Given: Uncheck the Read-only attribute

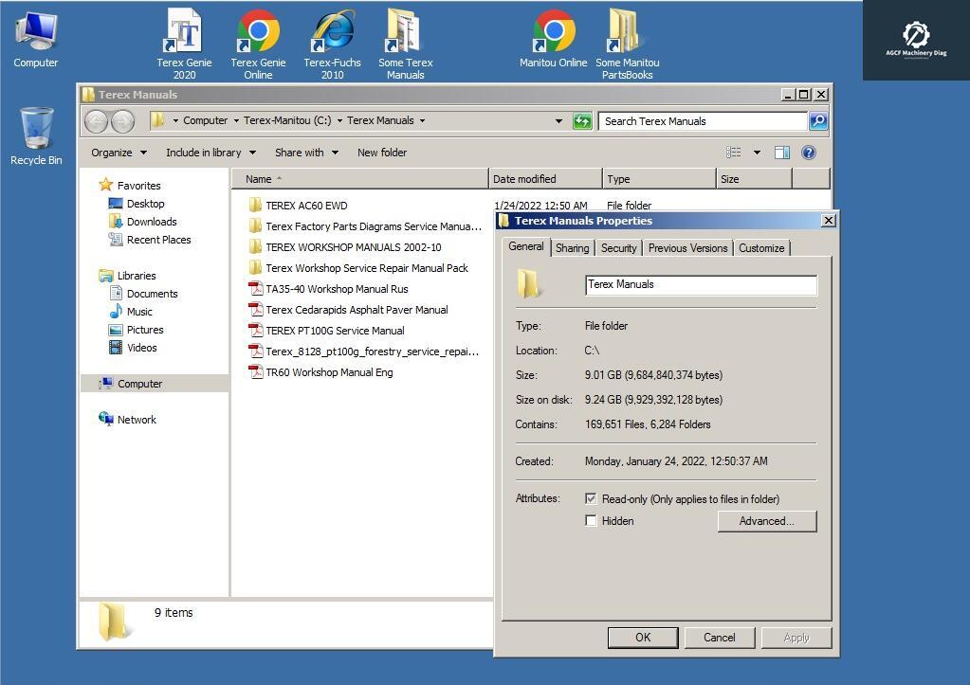Looking at the screenshot, I should pos(591,498).
